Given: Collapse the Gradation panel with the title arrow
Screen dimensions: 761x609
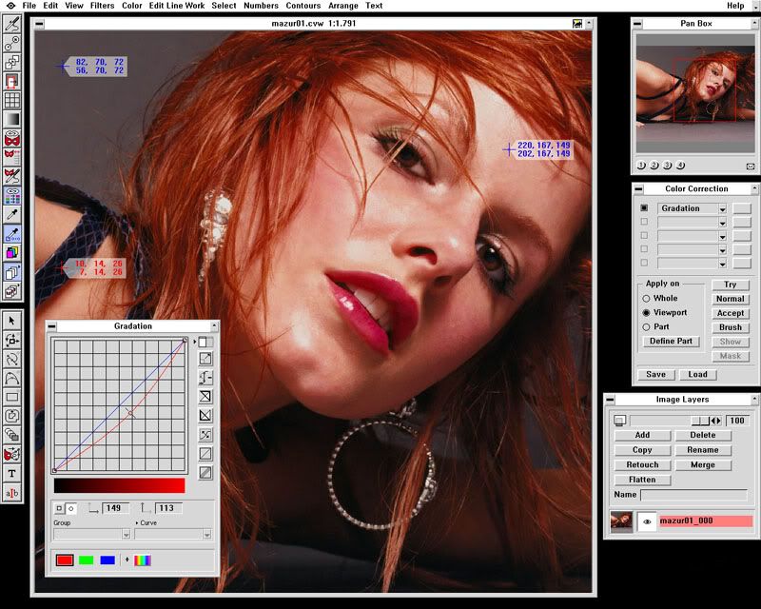Looking at the screenshot, I should (x=214, y=325).
